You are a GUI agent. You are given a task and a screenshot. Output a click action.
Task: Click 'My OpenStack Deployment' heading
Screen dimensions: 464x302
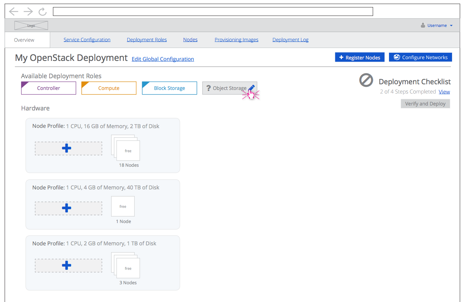71,58
